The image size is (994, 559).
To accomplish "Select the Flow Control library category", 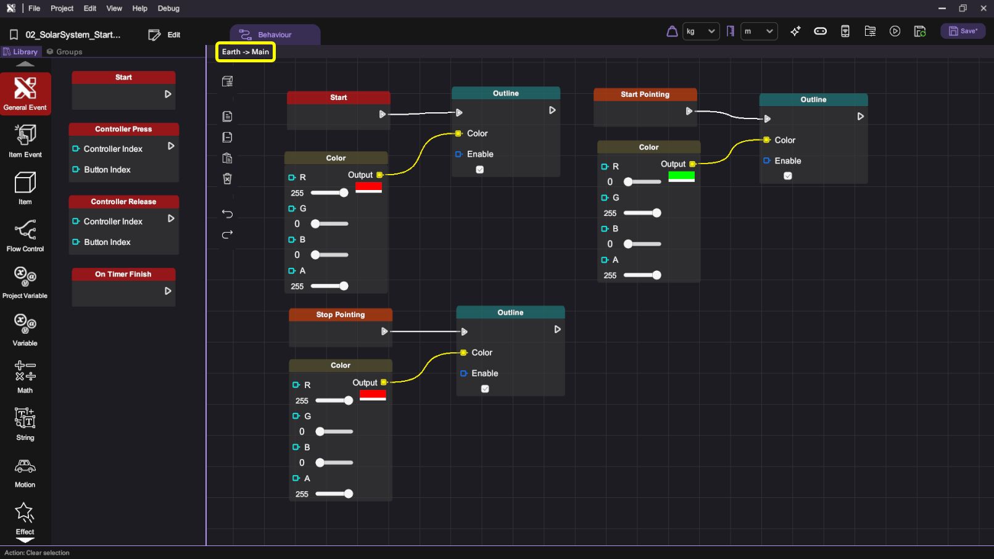I will pos(25,235).
